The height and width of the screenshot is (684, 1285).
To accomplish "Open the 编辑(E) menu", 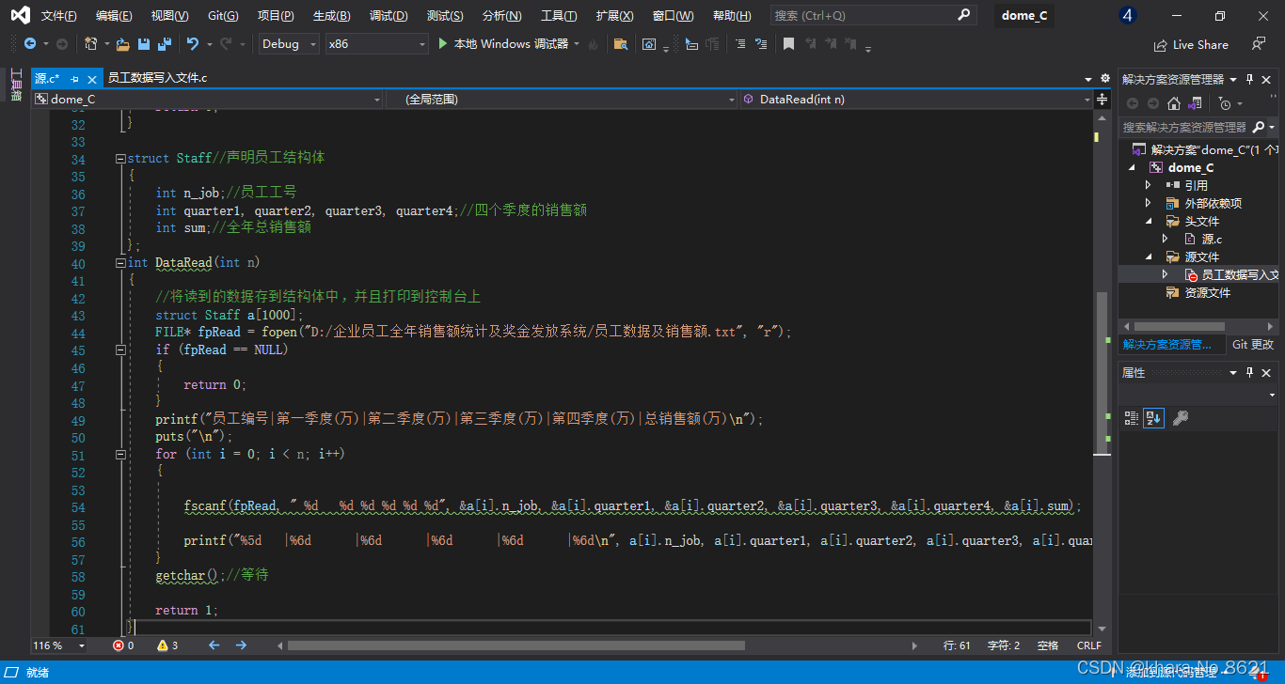I will (x=114, y=15).
